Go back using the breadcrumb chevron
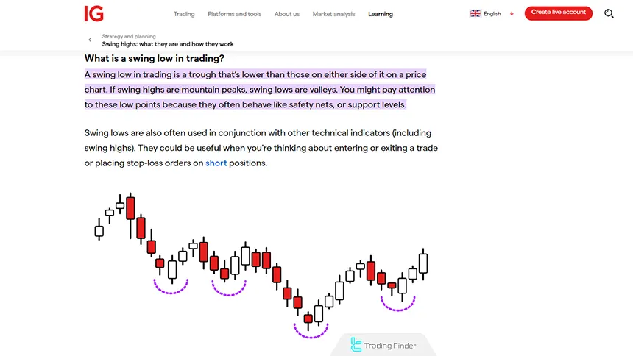The height and width of the screenshot is (356, 633). (90, 40)
